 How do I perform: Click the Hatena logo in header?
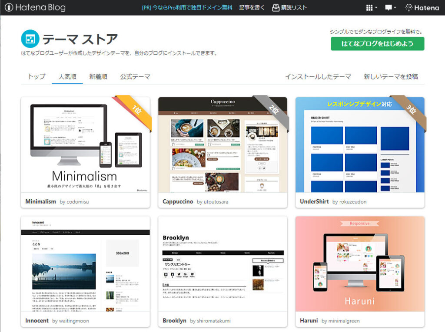(x=422, y=8)
